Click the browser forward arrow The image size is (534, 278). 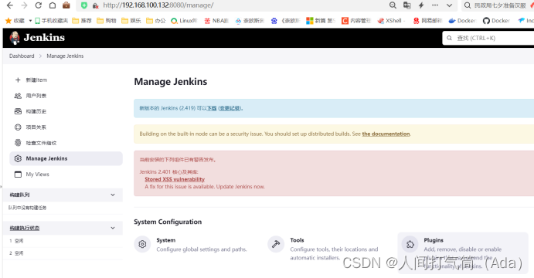24,5
